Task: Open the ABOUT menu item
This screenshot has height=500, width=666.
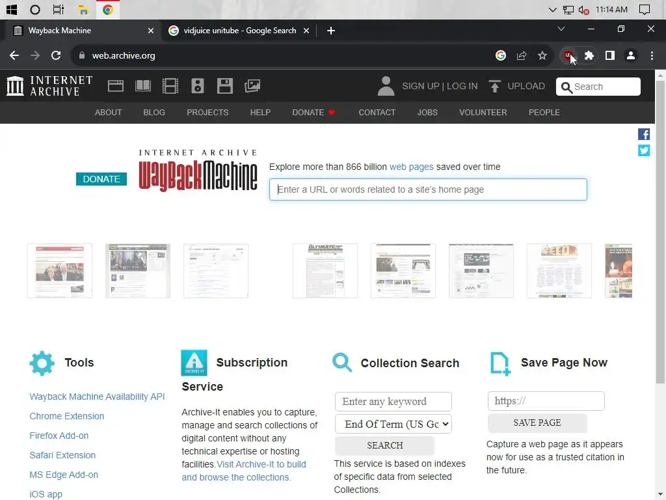Action: click(109, 113)
